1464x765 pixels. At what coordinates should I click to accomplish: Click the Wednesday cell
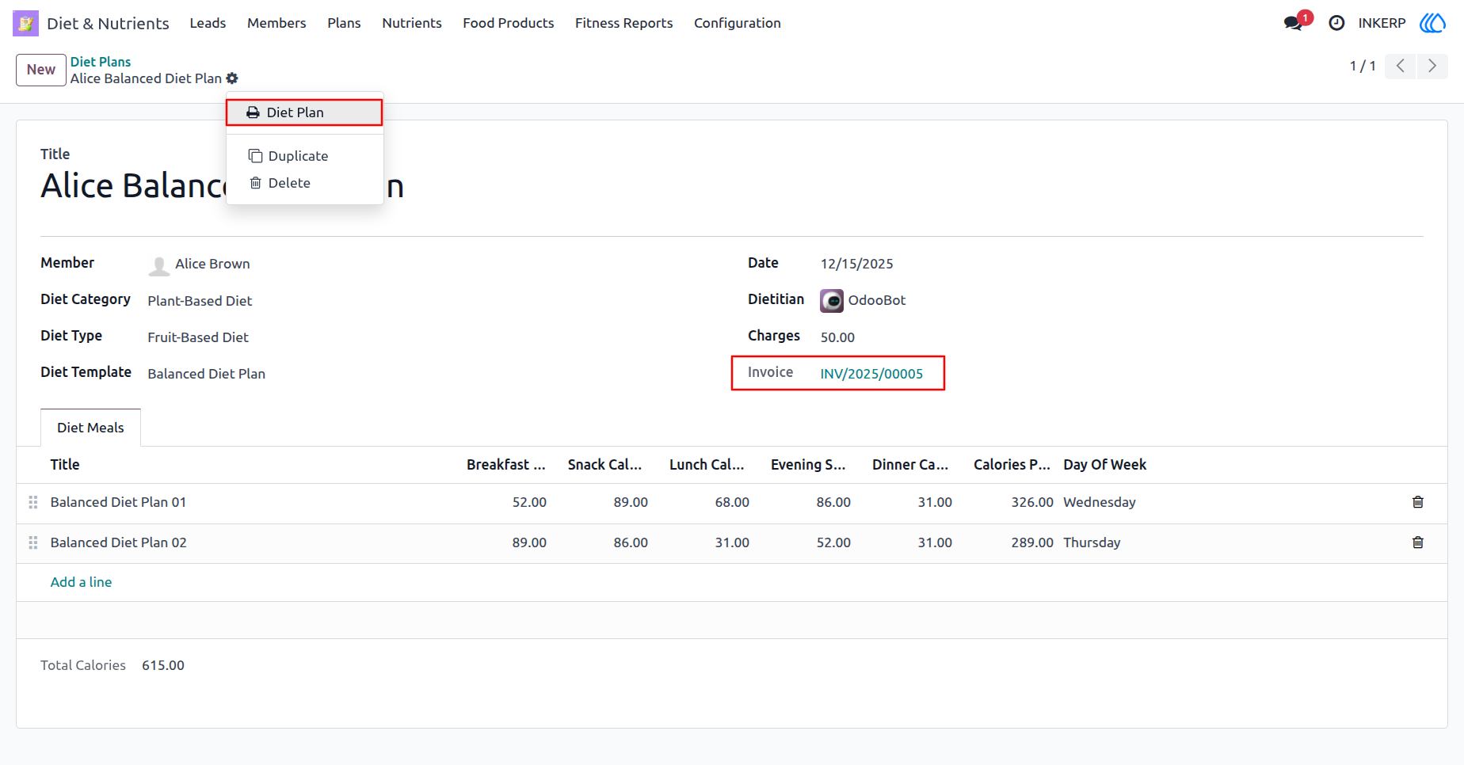click(x=1100, y=502)
